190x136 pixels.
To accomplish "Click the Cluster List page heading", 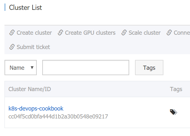I will click(x=26, y=7).
